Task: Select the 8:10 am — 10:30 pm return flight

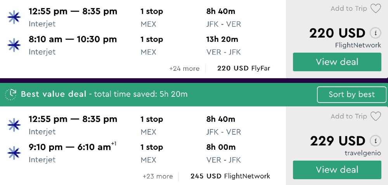Action: coord(73,39)
